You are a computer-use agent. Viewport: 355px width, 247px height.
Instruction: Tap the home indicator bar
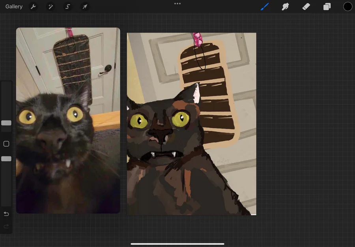177,244
